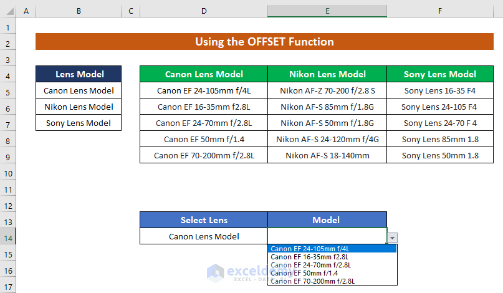Select column A header
The height and width of the screenshot is (293, 503).
point(26,11)
